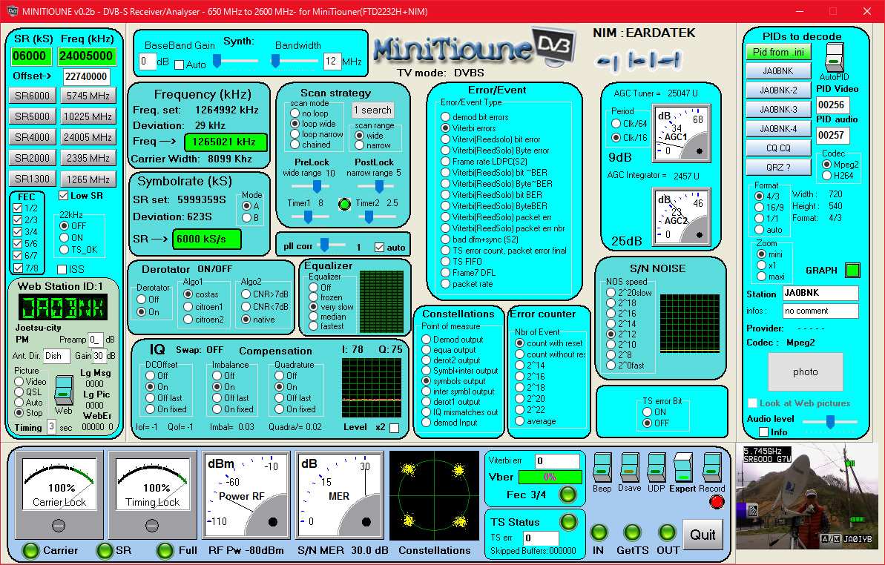The image size is (885, 565).
Task: Click the TS Status green LED
Action: [x=568, y=521]
